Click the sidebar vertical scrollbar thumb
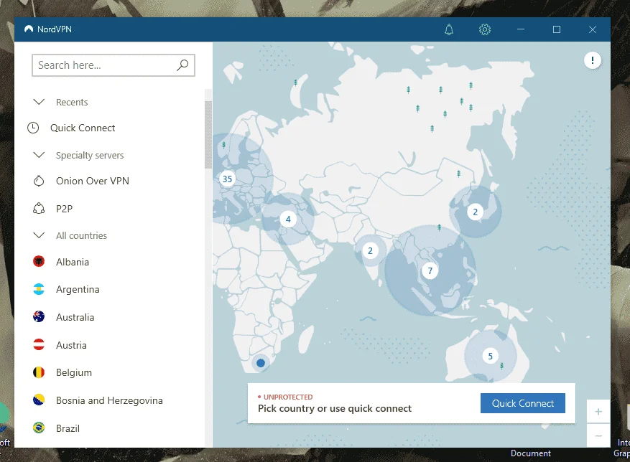Viewport: 630px width, 462px height. click(x=208, y=134)
